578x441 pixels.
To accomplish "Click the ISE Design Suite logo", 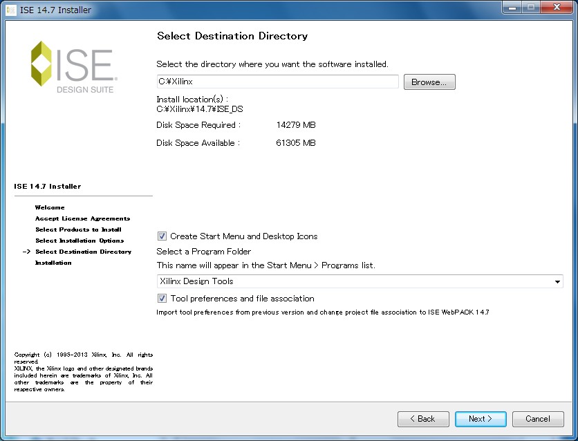I will coord(74,66).
